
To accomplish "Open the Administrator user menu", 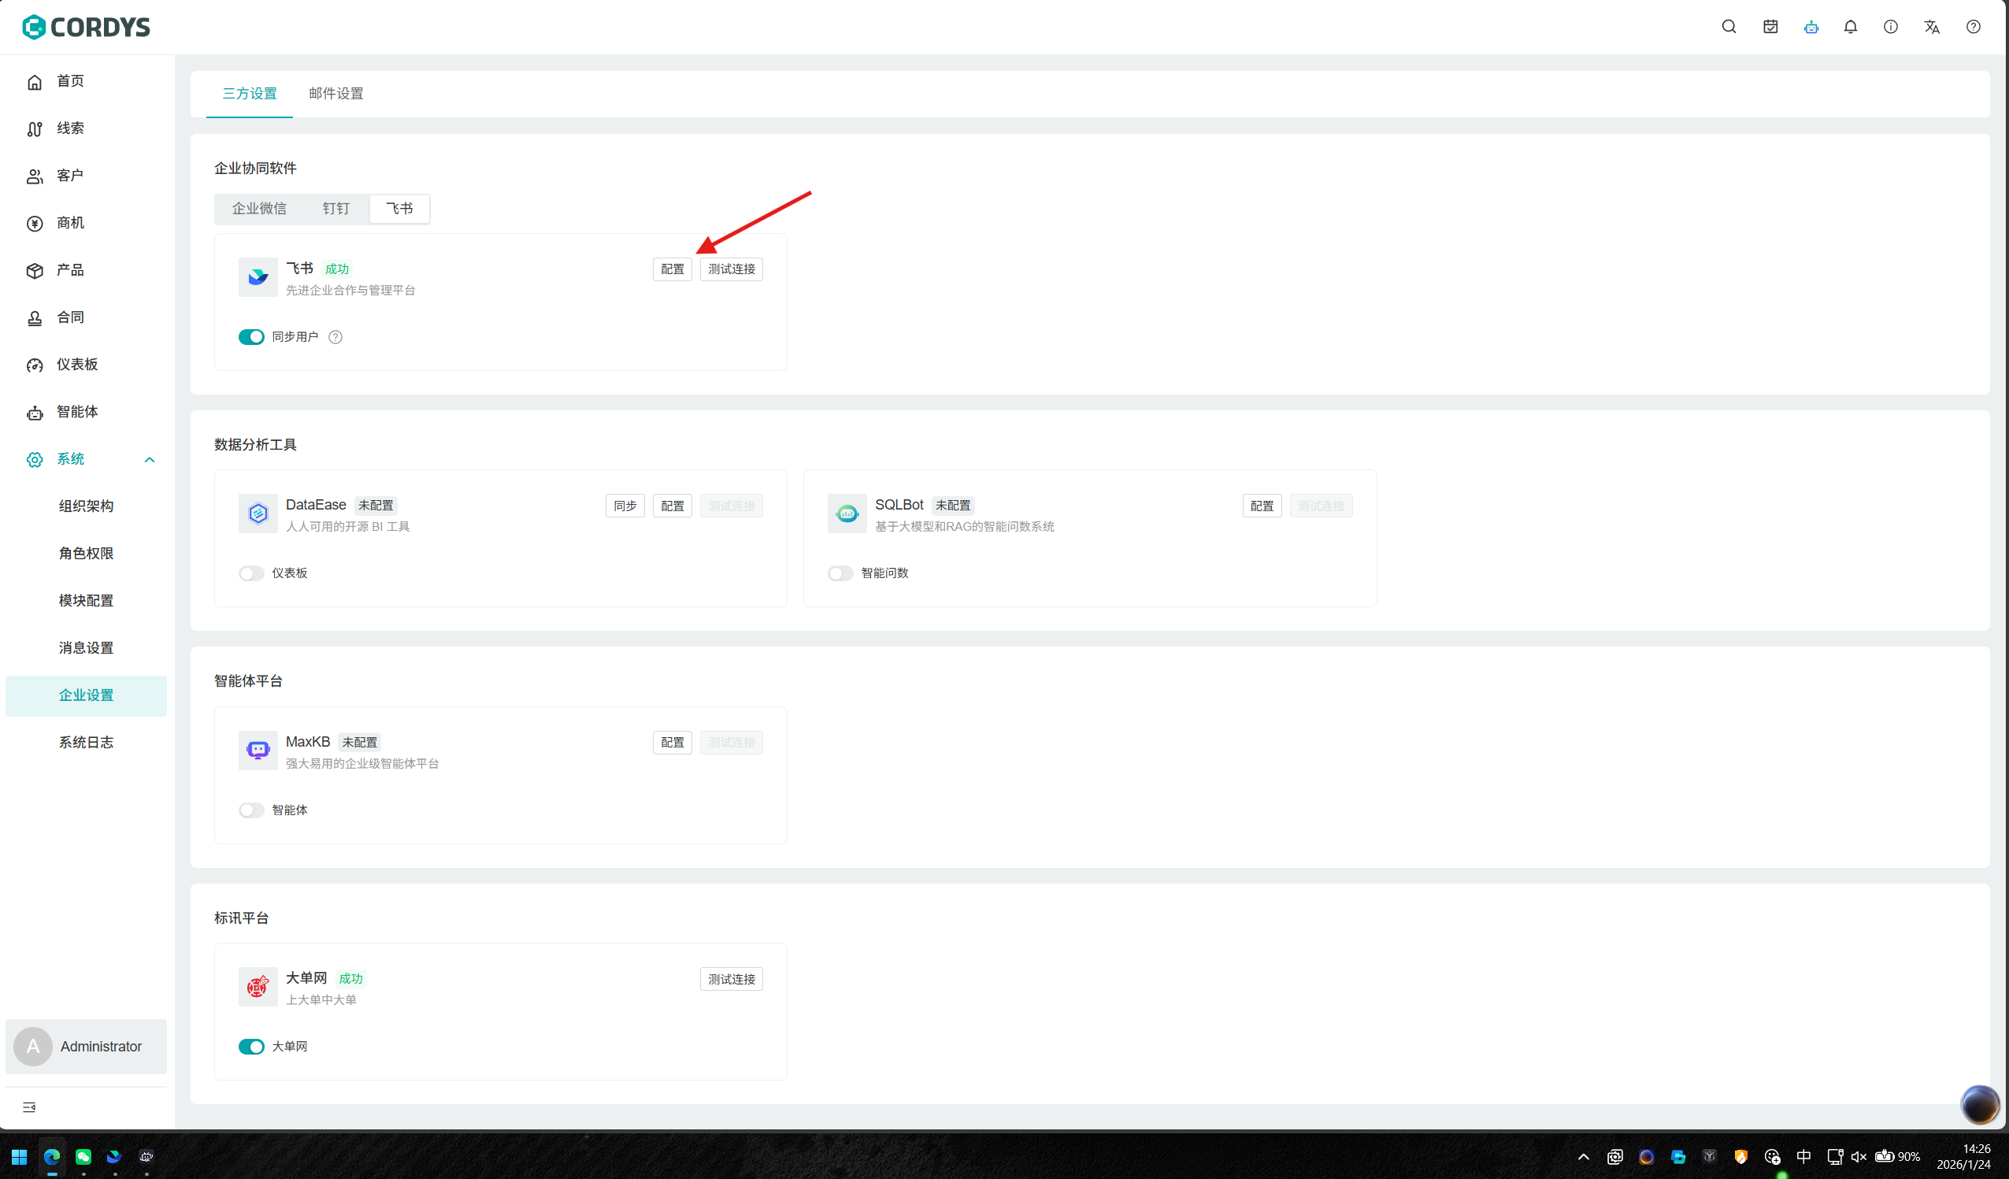I will coord(86,1047).
